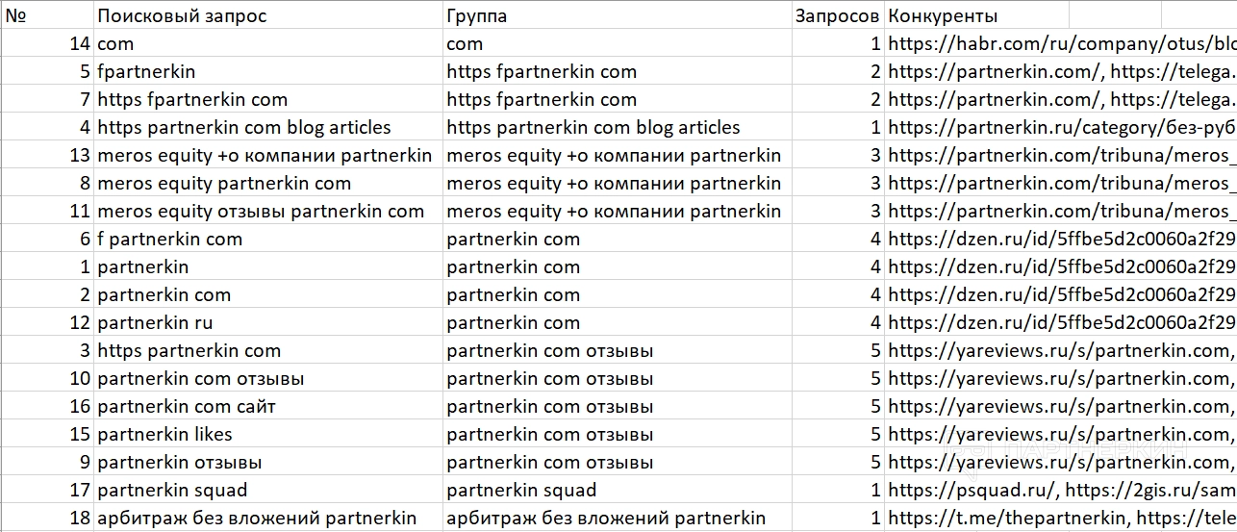The image size is (1237, 532).
Task: Select the "Конкуренты" header cell
Action: tap(943, 15)
